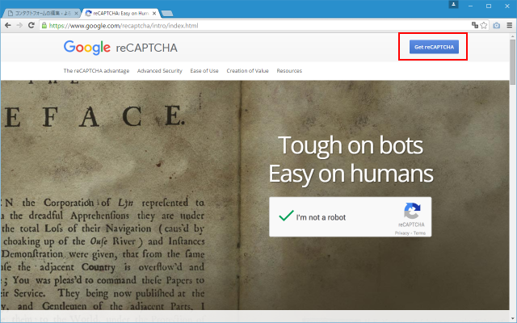The width and height of the screenshot is (517, 323).
Task: Bookmark this page with the star icon
Action: click(x=483, y=26)
